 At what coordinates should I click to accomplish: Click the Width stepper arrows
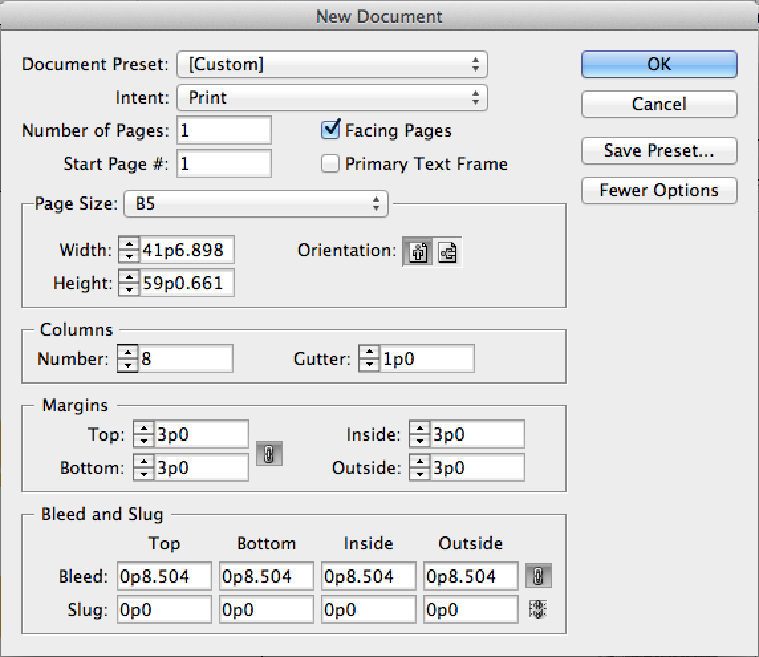(x=128, y=250)
